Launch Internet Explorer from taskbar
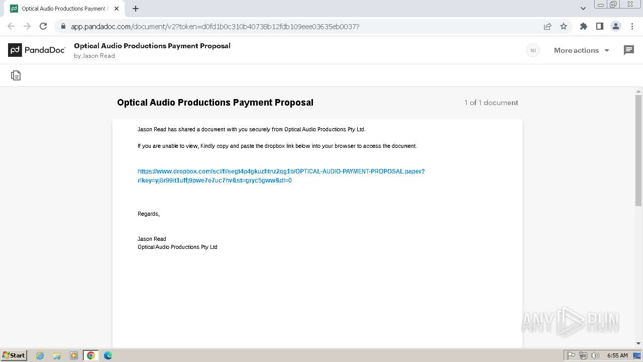This screenshot has width=643, height=362. coord(40,355)
